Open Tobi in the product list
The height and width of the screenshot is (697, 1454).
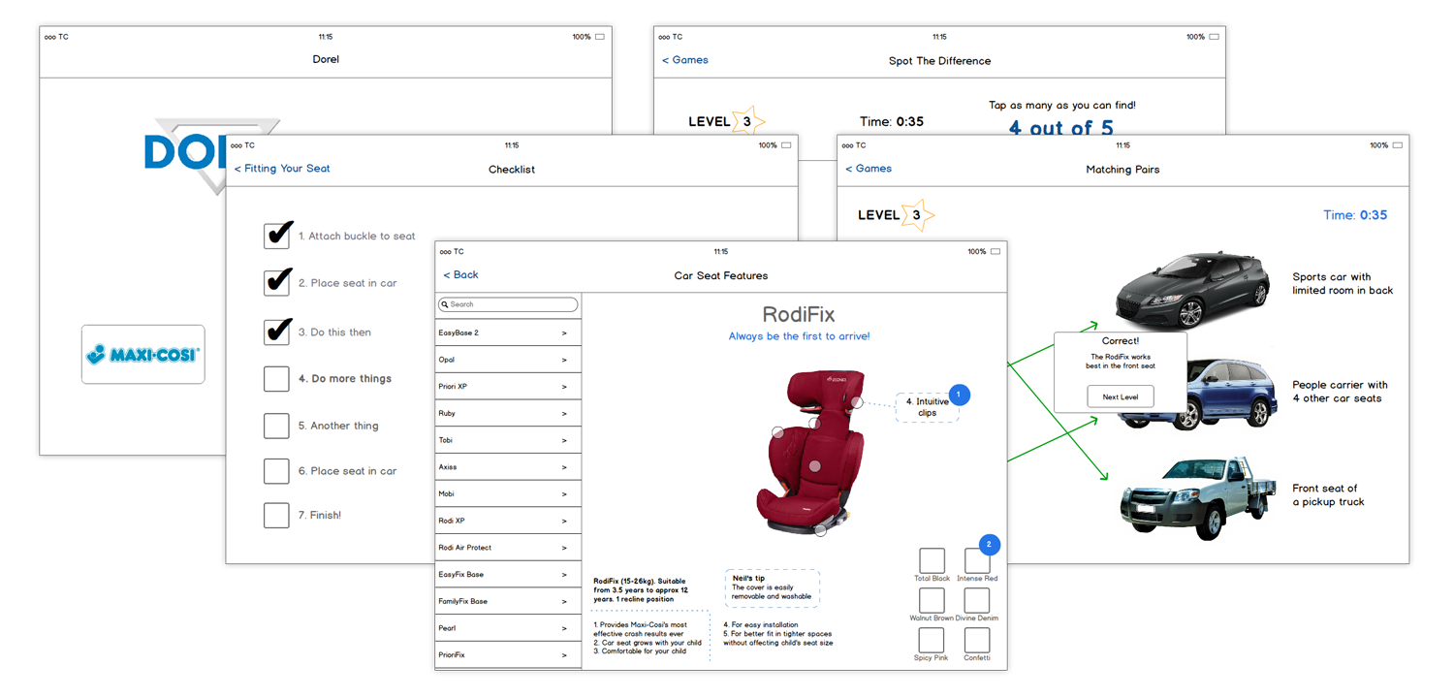[x=508, y=440]
